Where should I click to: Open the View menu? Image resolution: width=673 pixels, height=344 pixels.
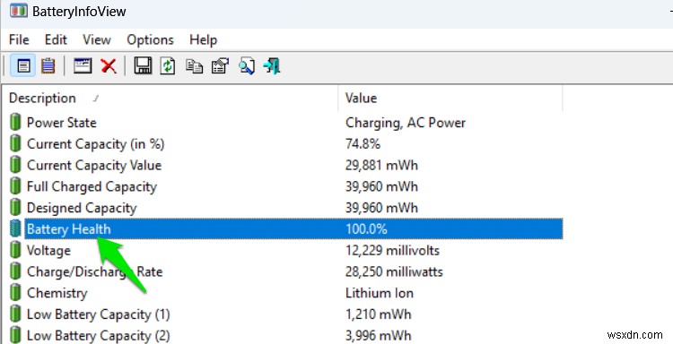[97, 39]
